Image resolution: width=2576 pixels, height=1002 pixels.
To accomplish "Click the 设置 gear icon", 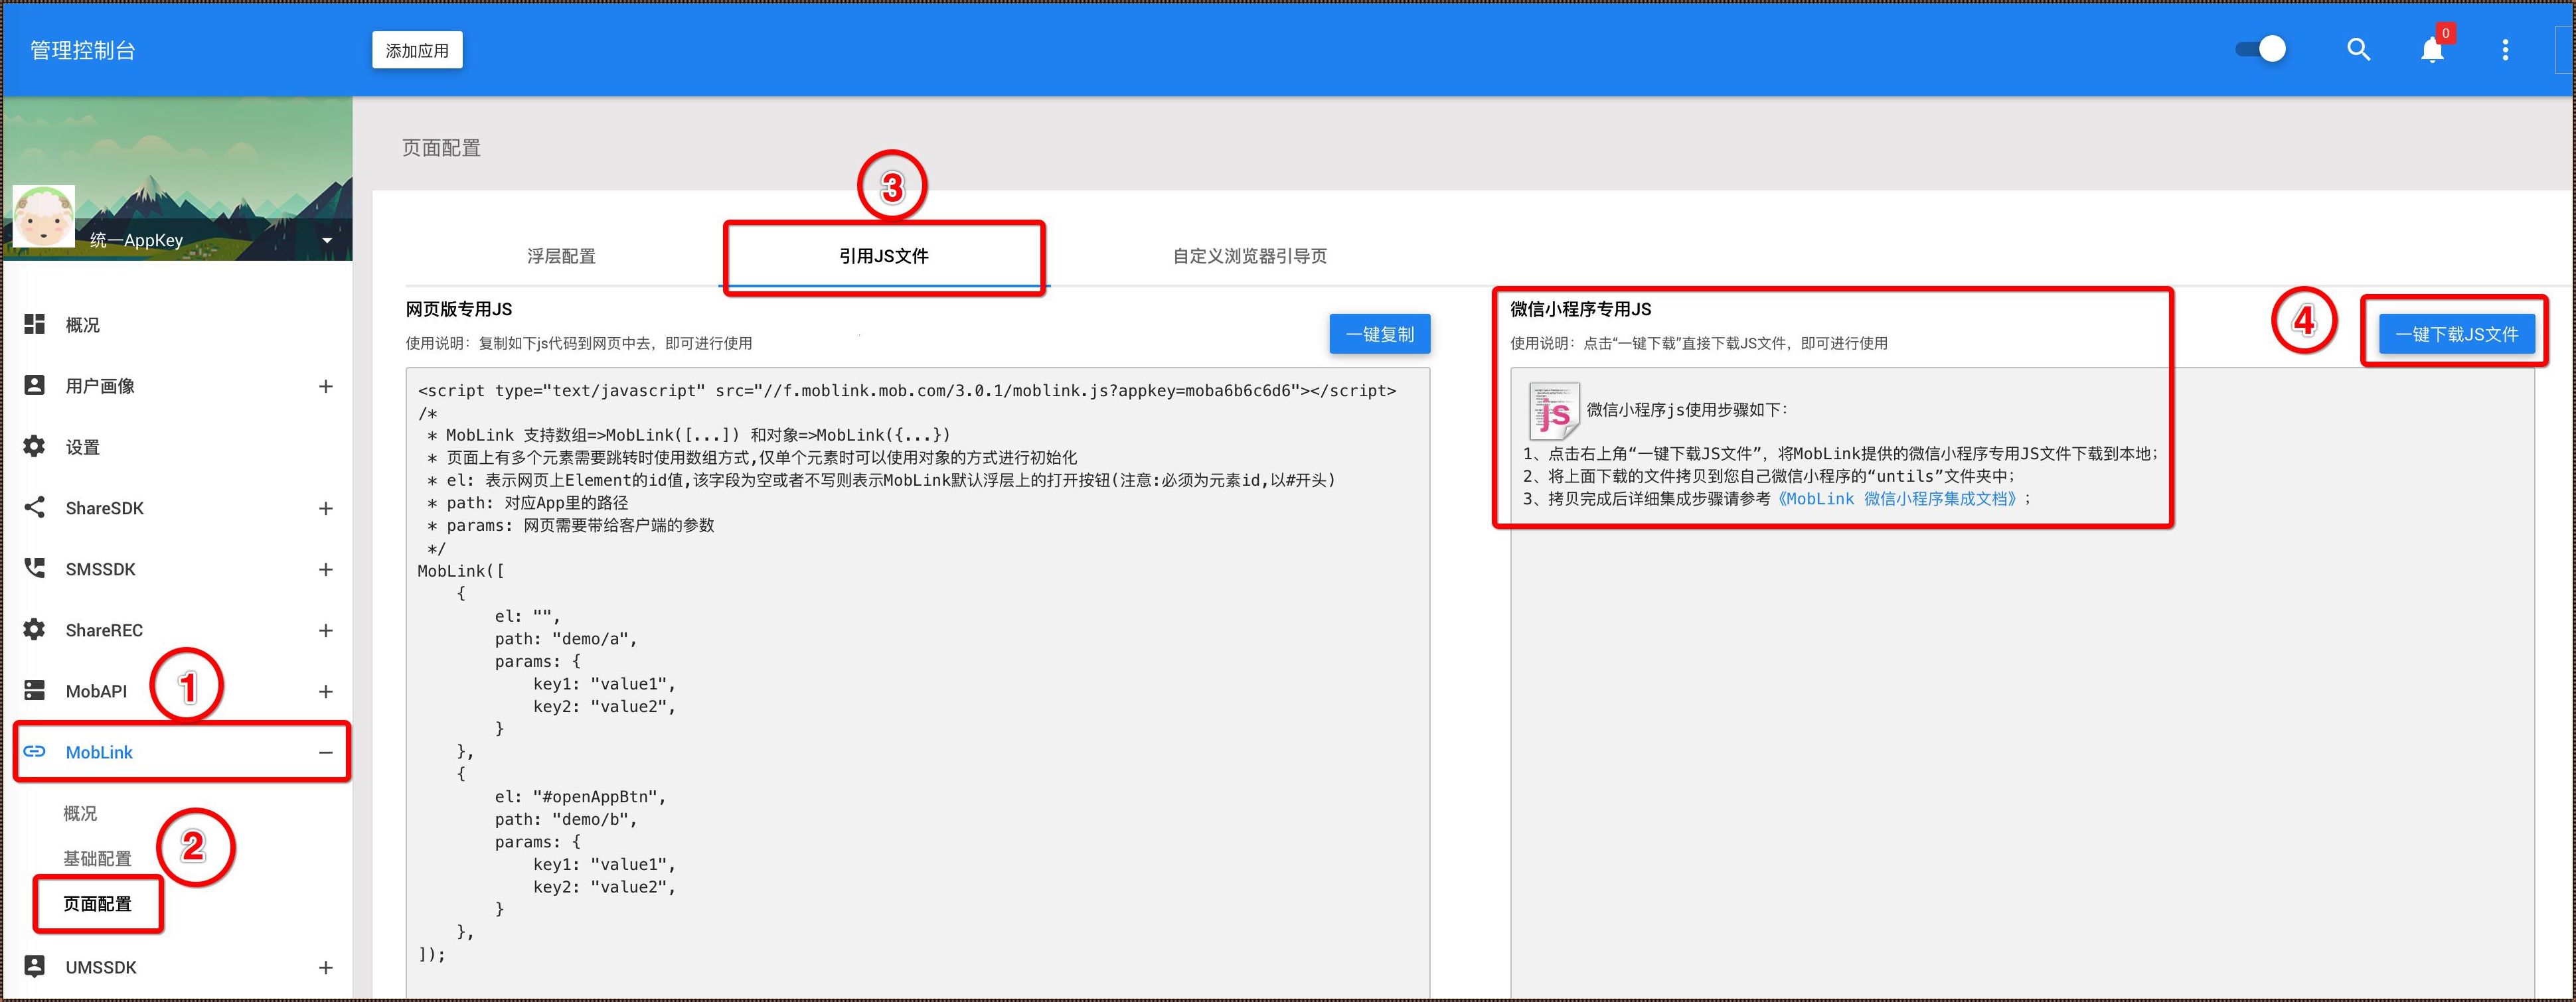I will tap(35, 447).
